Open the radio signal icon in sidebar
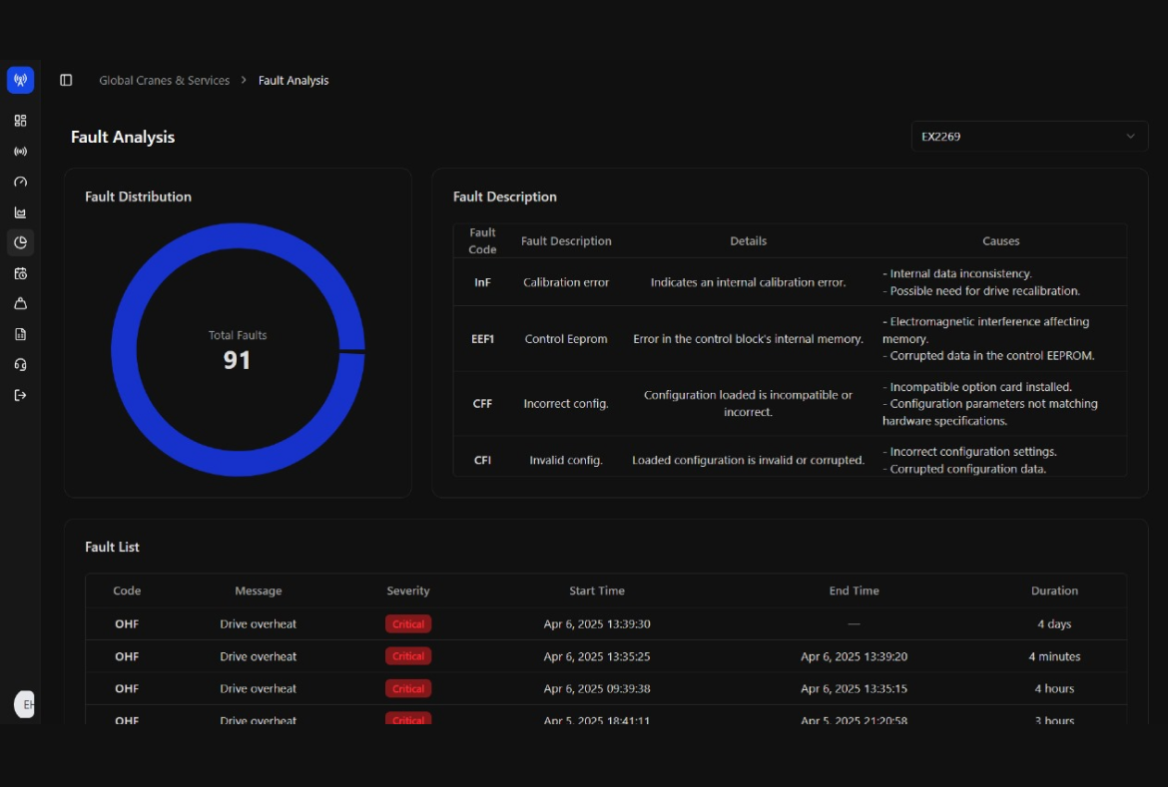1168x787 pixels. pyautogui.click(x=20, y=152)
